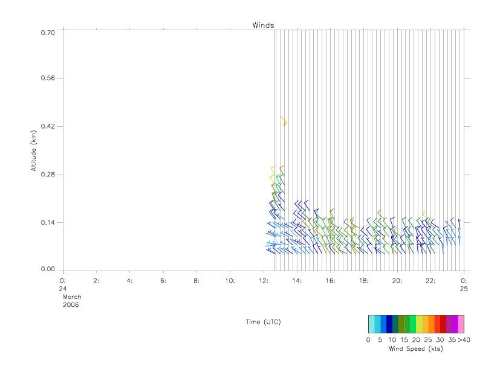
Task: Click the 0.00 altitude tick label
Action: (48, 269)
